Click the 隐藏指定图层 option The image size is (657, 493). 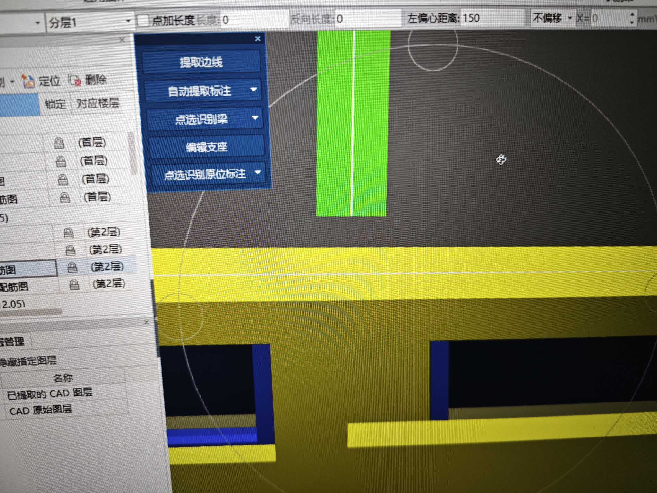28,361
